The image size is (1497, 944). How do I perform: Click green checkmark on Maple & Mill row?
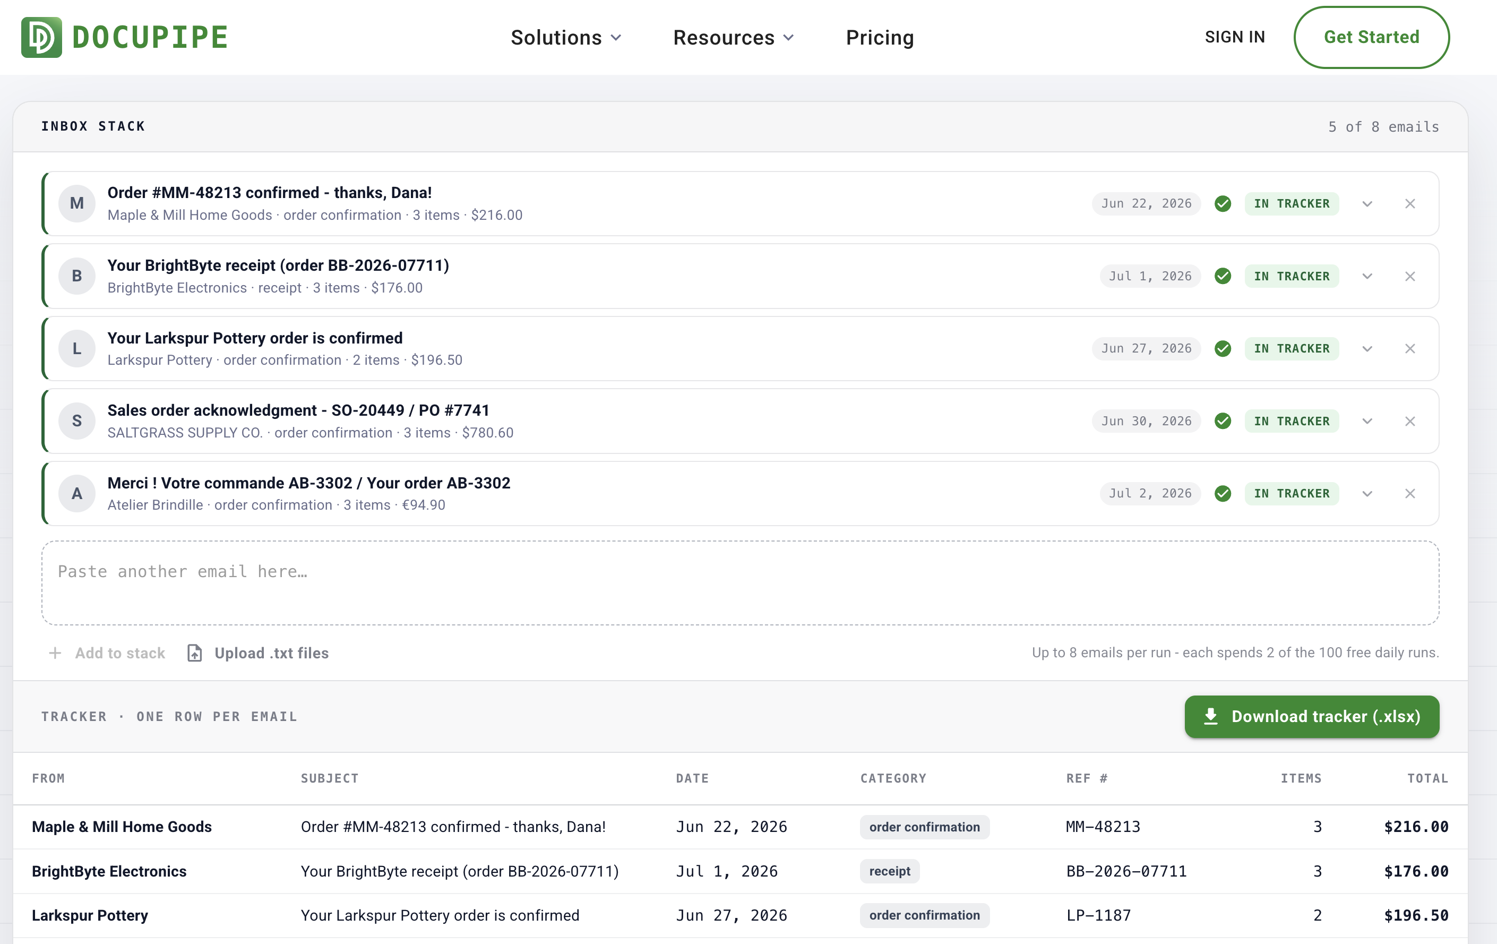(x=1223, y=204)
